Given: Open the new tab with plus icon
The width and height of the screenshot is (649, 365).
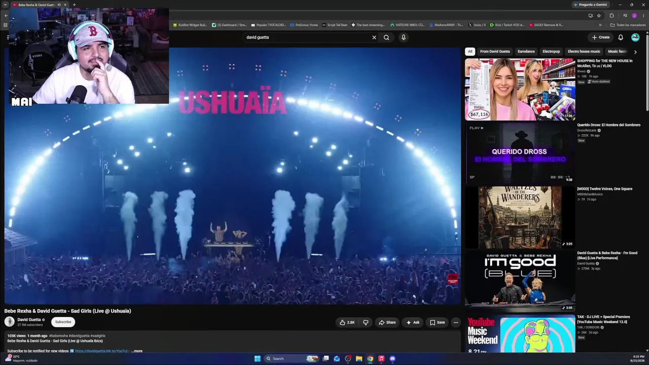Looking at the screenshot, I should [x=74, y=5].
